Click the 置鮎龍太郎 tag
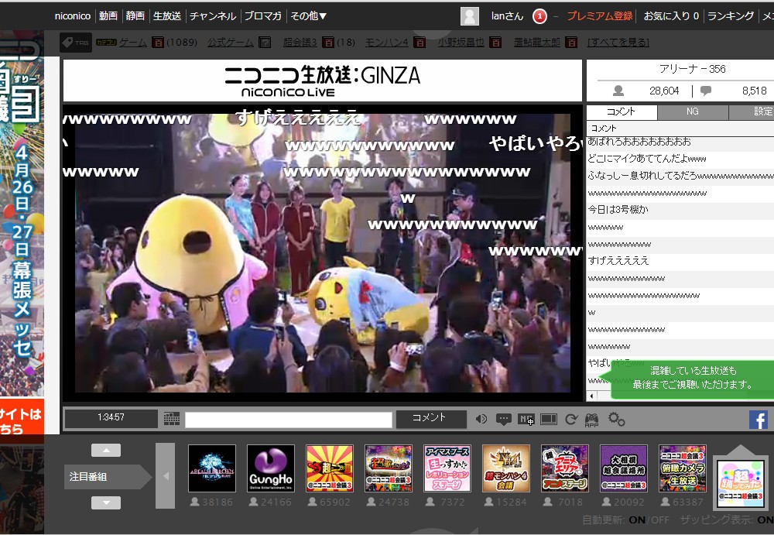Image resolution: width=774 pixels, height=535 pixels. pos(537,43)
